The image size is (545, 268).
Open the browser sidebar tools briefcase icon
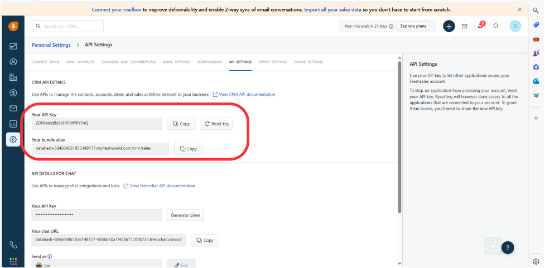536,39
